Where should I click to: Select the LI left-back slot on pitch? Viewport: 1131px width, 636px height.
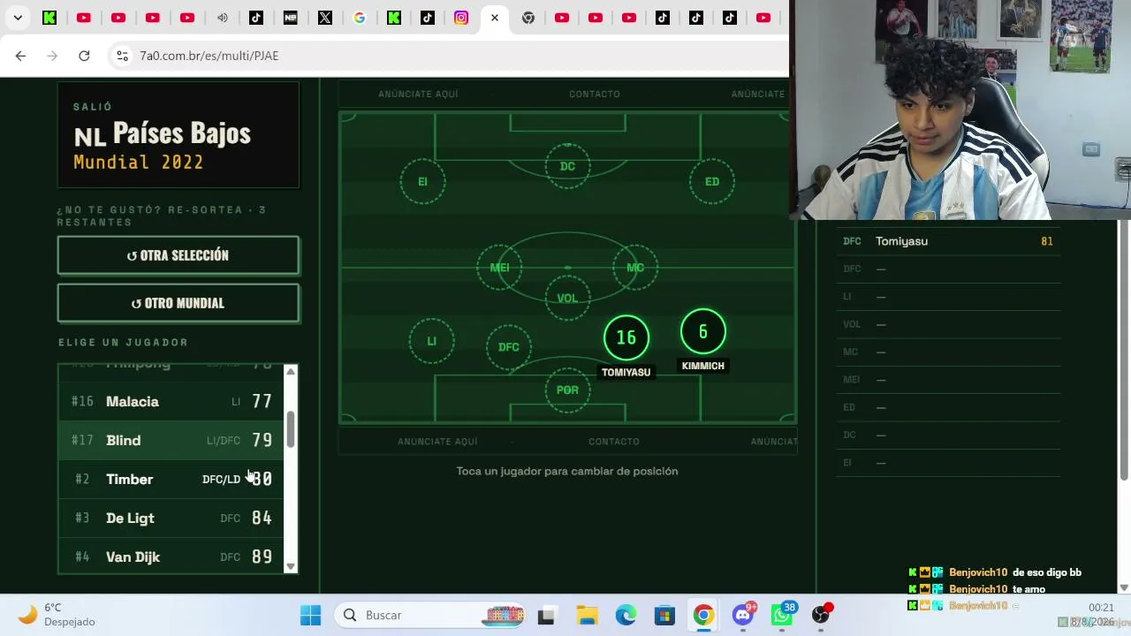pos(431,341)
